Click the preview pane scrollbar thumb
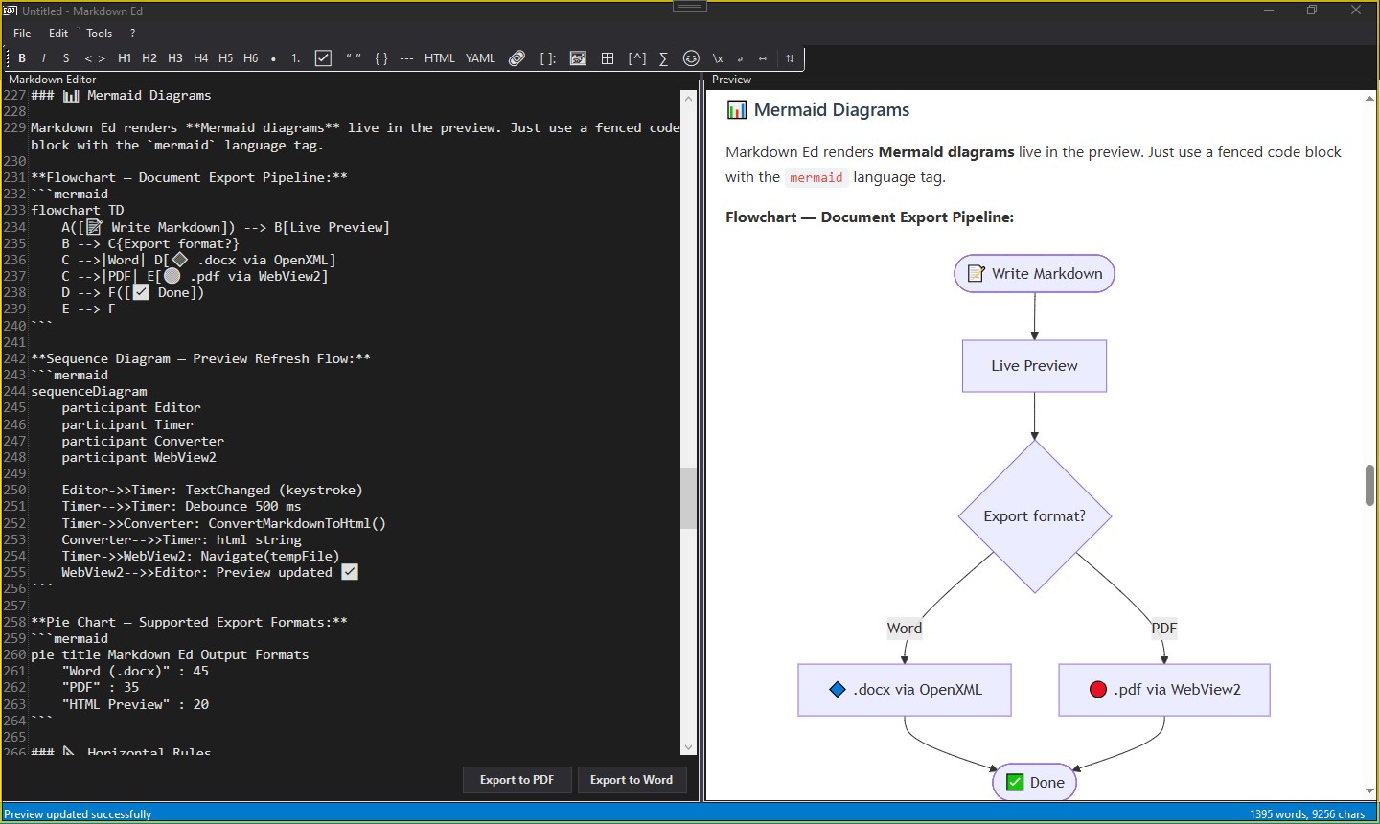Screen dimensions: 1380x824 point(1370,485)
